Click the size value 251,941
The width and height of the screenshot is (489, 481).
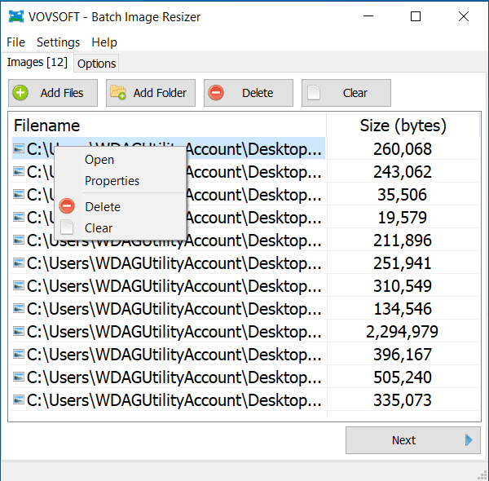coord(403,263)
